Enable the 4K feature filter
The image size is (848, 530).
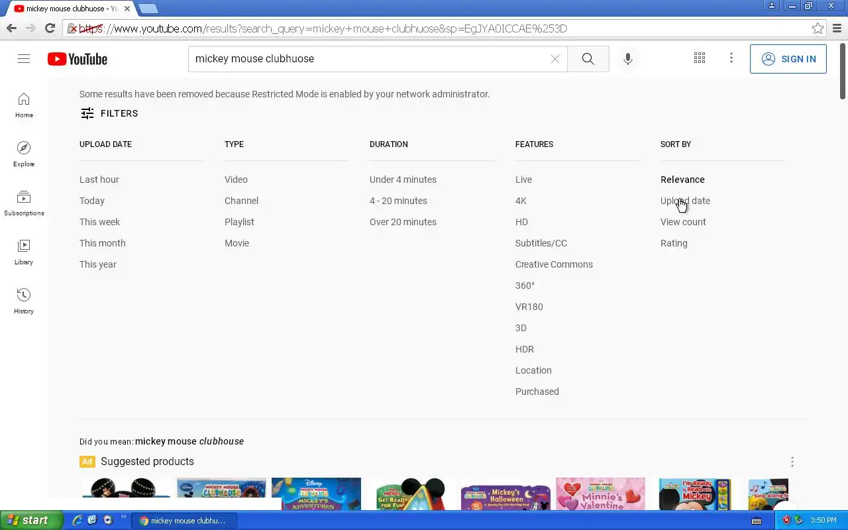click(x=521, y=201)
